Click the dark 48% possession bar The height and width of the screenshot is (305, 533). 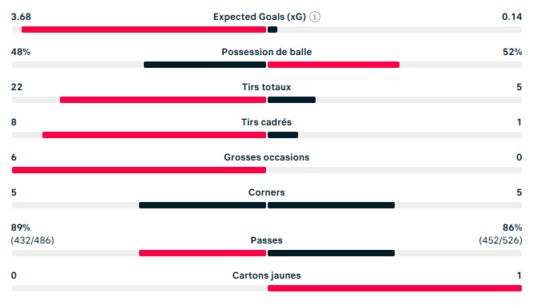click(x=205, y=65)
